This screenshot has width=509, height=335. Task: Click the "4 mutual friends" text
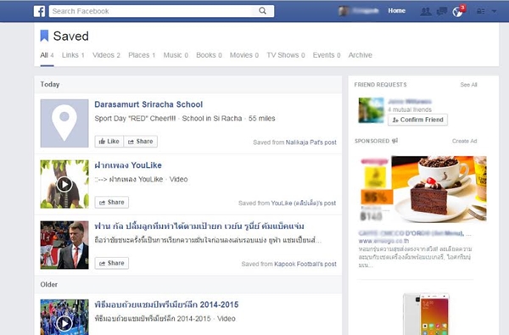410,109
